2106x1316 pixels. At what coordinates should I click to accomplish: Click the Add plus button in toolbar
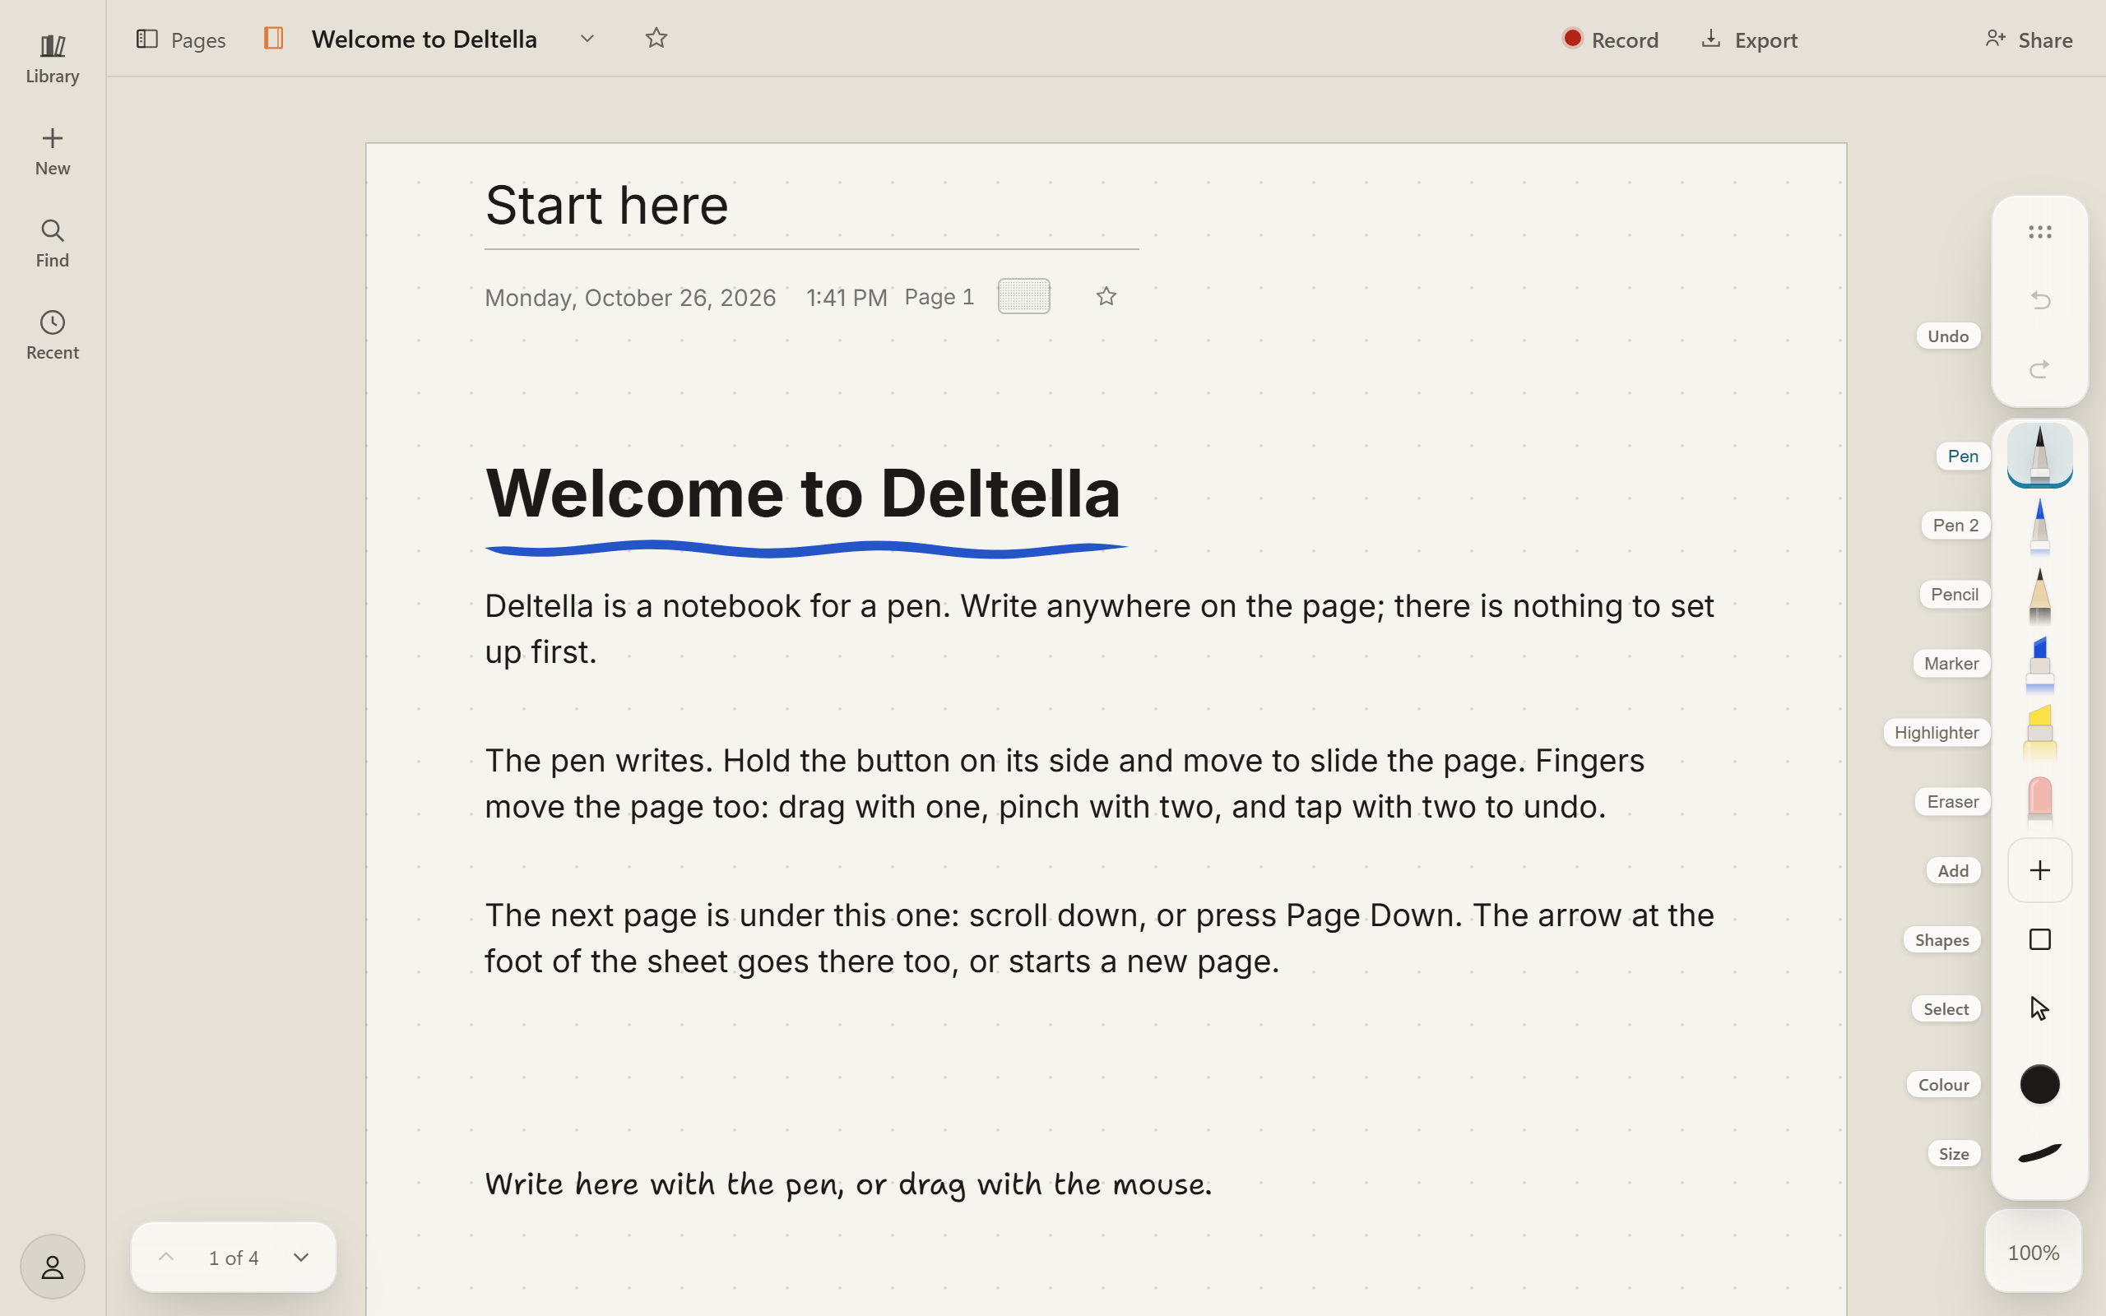[x=2040, y=870]
